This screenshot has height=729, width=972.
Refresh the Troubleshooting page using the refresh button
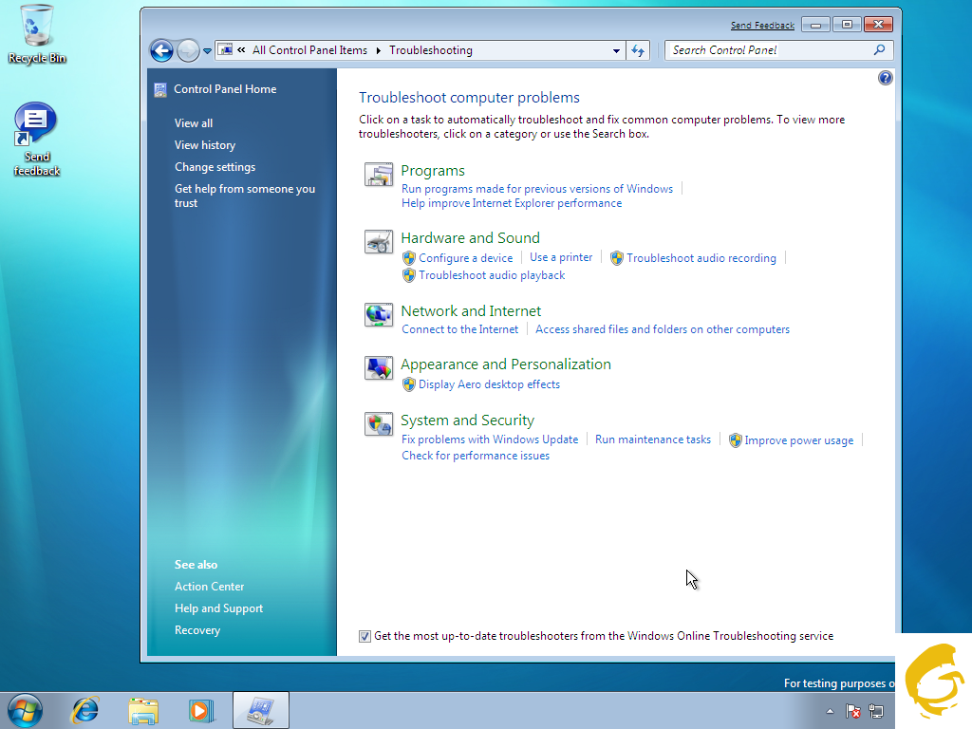638,50
